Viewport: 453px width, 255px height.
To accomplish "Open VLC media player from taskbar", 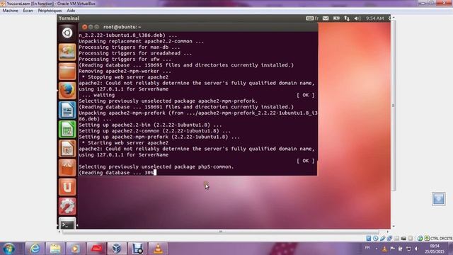I will [158, 249].
